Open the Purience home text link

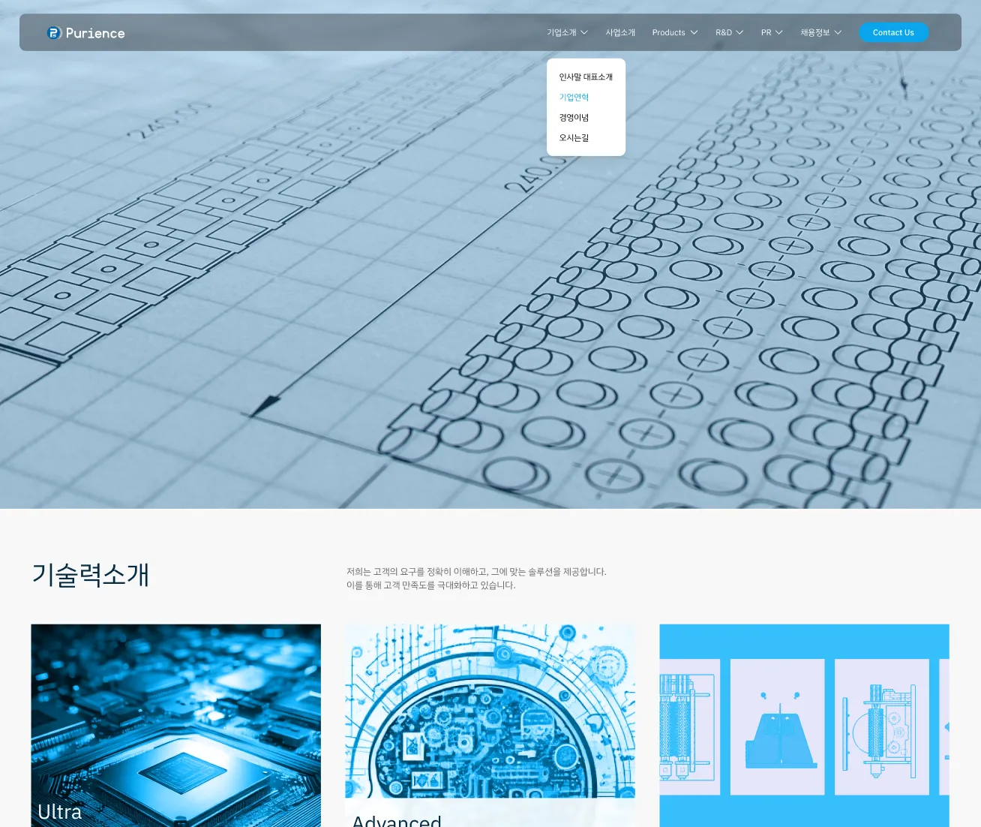[95, 33]
